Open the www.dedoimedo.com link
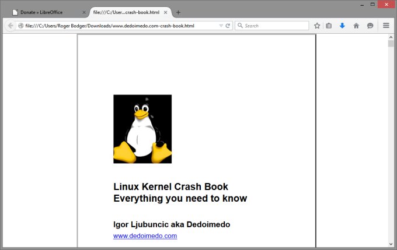Viewport: 397px width, 250px height. tap(145, 236)
